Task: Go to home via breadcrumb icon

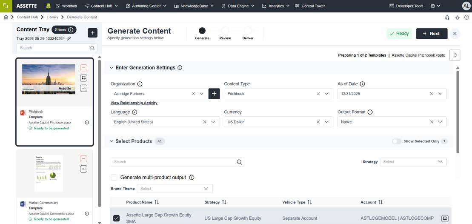Action: (x=6, y=17)
